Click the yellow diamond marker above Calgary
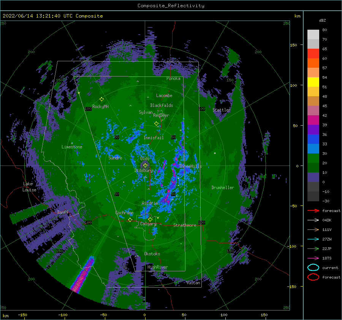342x320 pixels. click(150, 219)
